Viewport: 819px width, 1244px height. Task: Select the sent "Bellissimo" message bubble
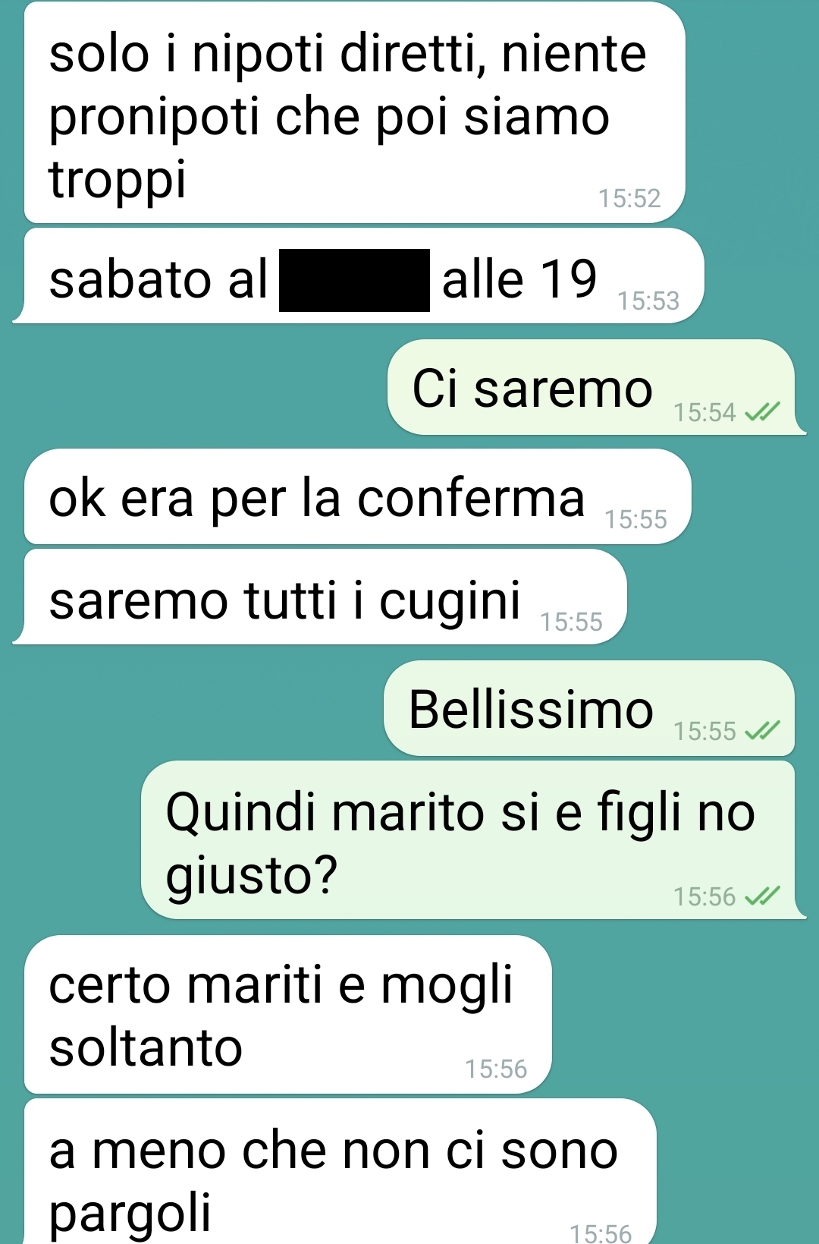coord(595,708)
